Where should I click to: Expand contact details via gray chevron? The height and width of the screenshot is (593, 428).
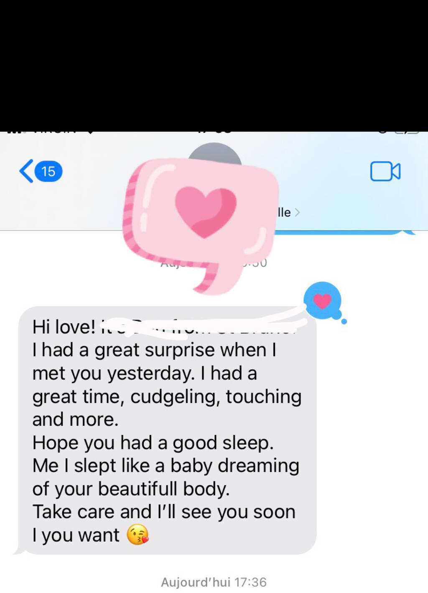[297, 212]
